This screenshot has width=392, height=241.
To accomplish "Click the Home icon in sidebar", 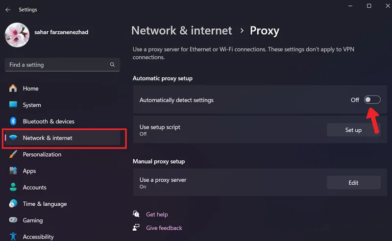I will pos(13,89).
